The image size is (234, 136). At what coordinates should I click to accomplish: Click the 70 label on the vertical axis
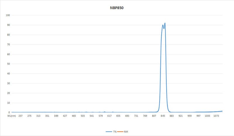tap(9, 45)
